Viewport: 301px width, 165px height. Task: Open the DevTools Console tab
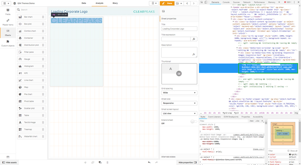point(226,2)
